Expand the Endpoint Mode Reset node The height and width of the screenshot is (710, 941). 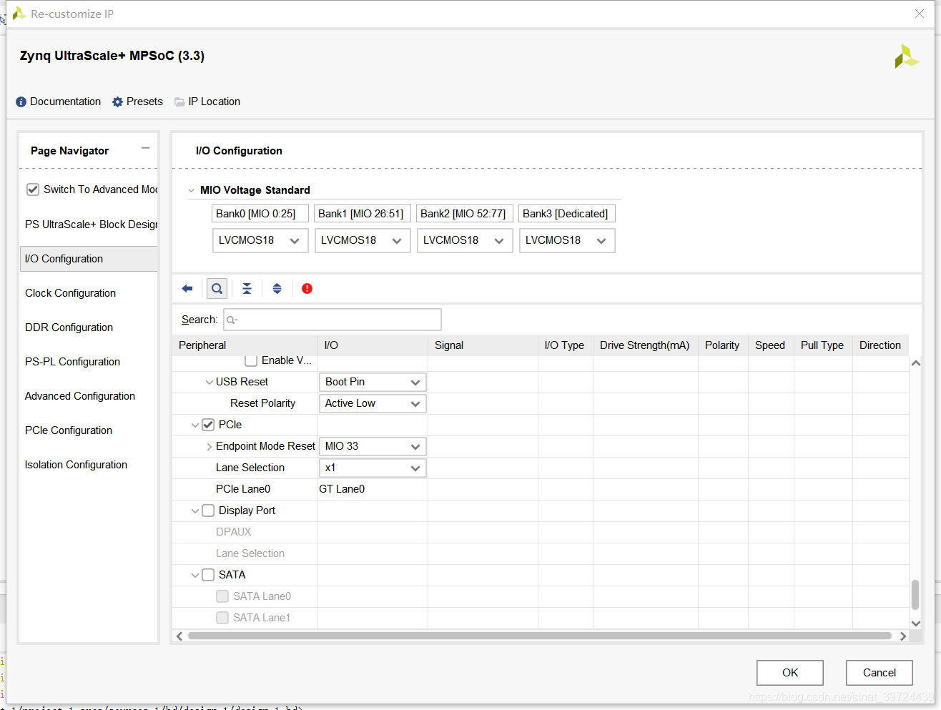(210, 446)
